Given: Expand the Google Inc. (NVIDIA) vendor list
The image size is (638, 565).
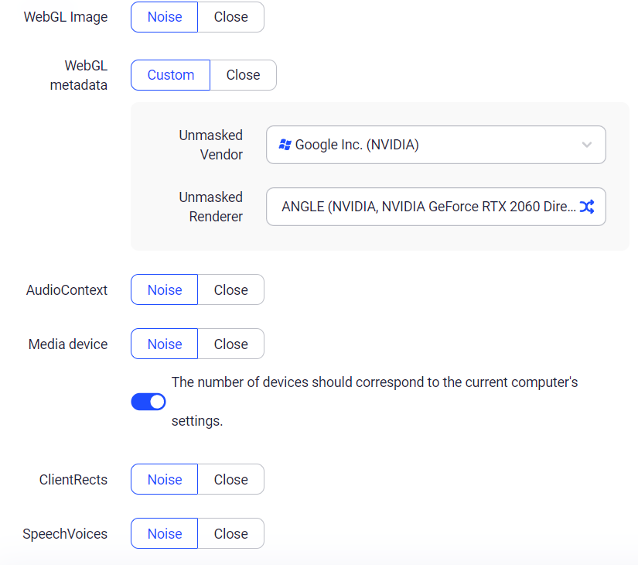Looking at the screenshot, I should 435,145.
